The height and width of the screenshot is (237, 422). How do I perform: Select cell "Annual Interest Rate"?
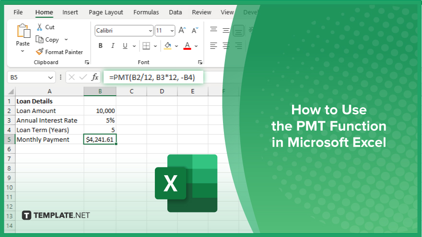click(x=49, y=120)
